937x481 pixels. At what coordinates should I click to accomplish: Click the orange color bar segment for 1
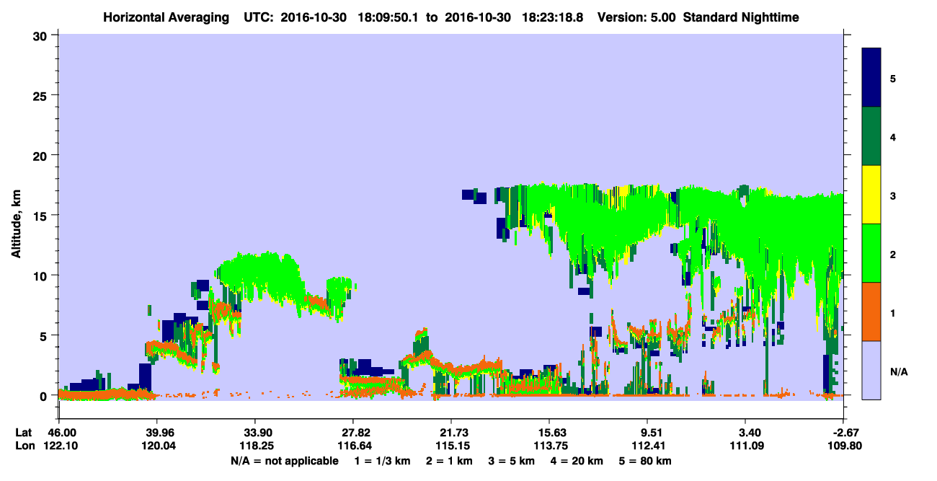click(871, 312)
